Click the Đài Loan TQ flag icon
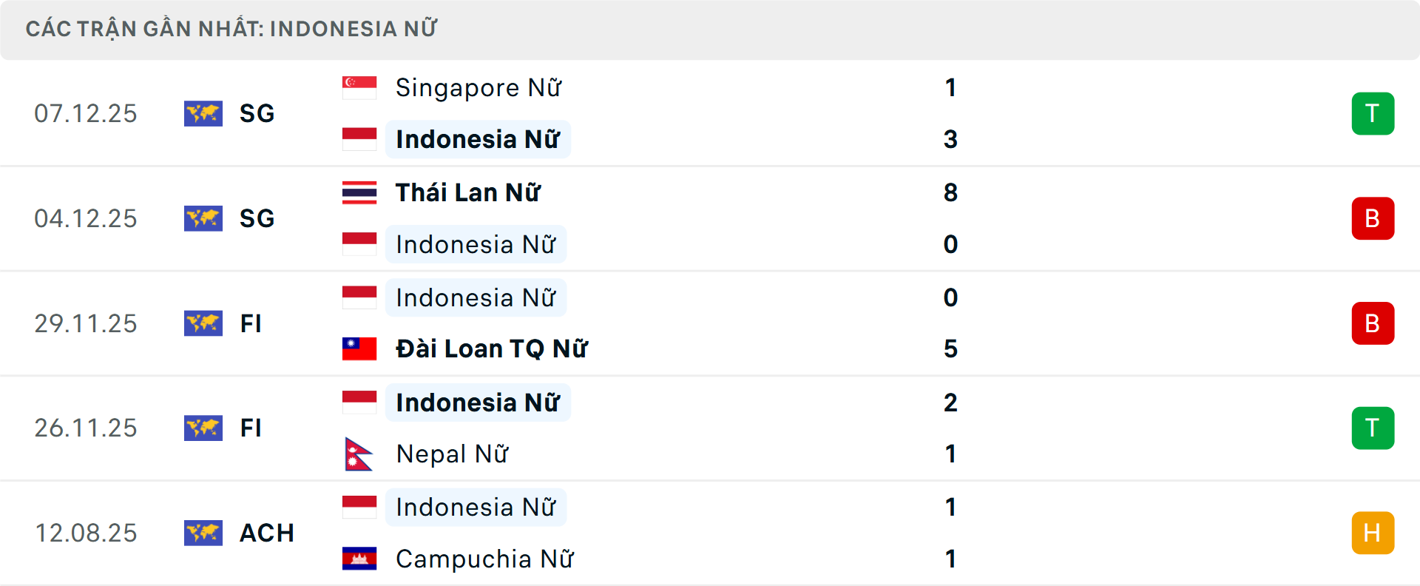Image resolution: width=1420 pixels, height=586 pixels. (359, 348)
